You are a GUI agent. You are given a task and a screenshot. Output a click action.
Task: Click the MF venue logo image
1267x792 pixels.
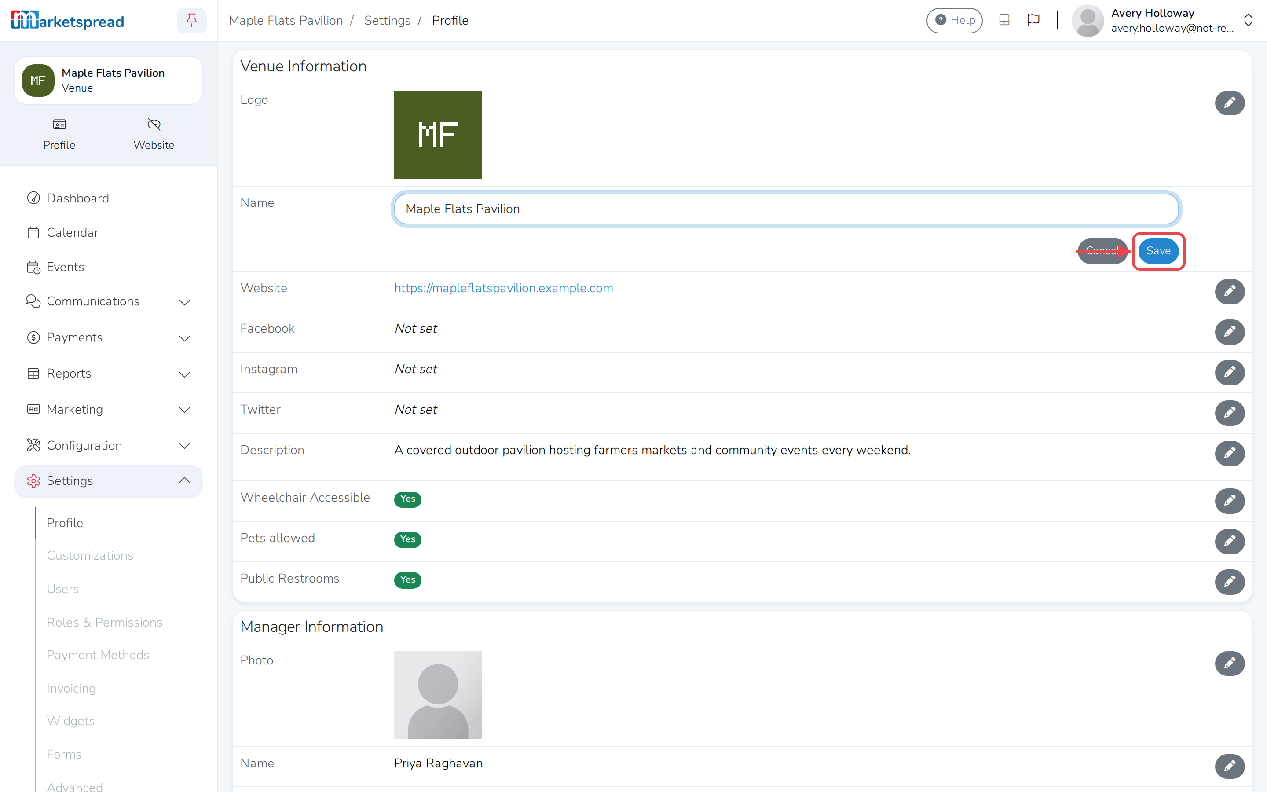(438, 135)
